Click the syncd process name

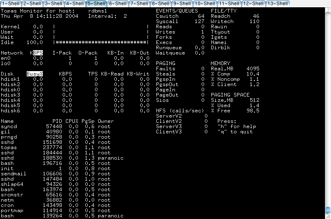point(8,126)
